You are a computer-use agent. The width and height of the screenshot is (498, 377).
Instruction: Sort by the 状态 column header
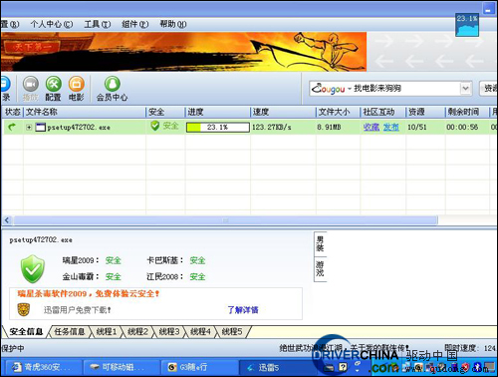[x=13, y=112]
